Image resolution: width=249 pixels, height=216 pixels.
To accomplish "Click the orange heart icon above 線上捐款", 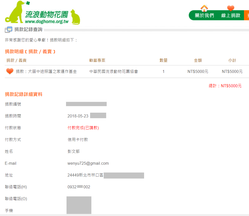I will coord(230,8).
